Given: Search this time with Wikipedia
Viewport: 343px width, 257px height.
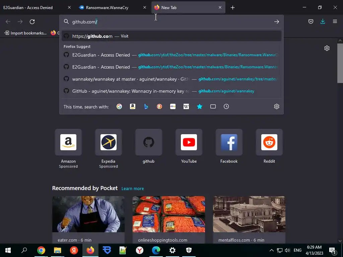Looking at the screenshot, I should pyautogui.click(x=186, y=106).
